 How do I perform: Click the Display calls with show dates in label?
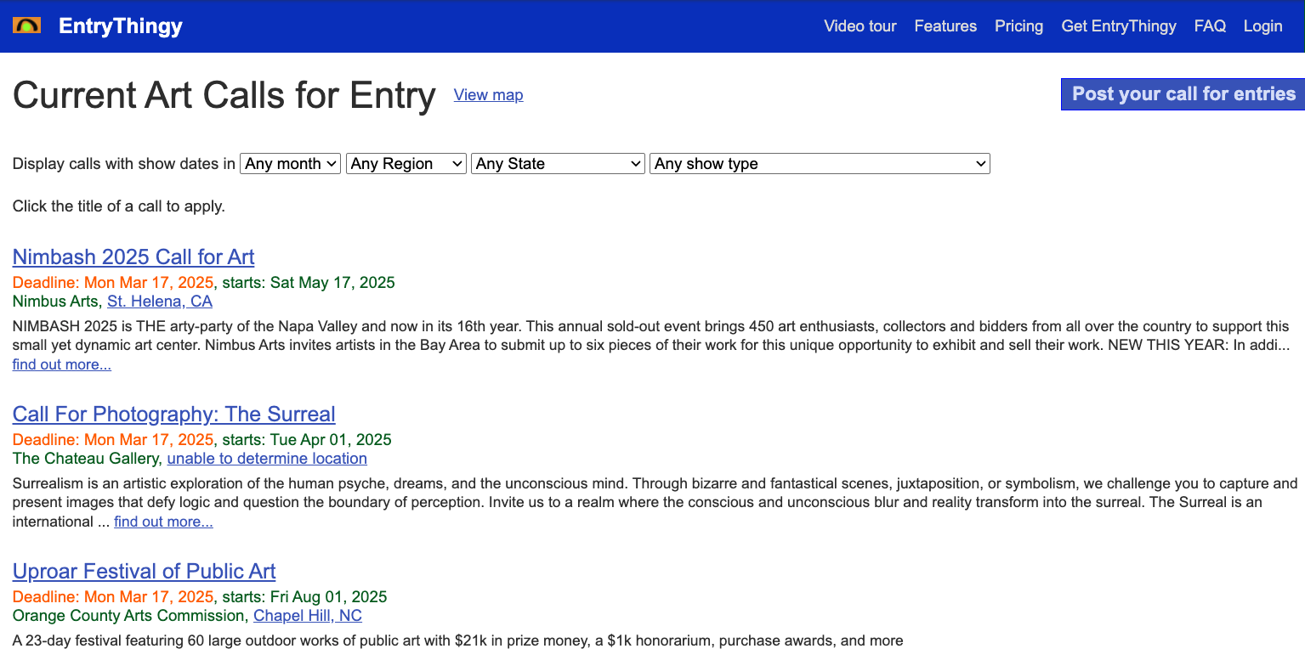(124, 164)
